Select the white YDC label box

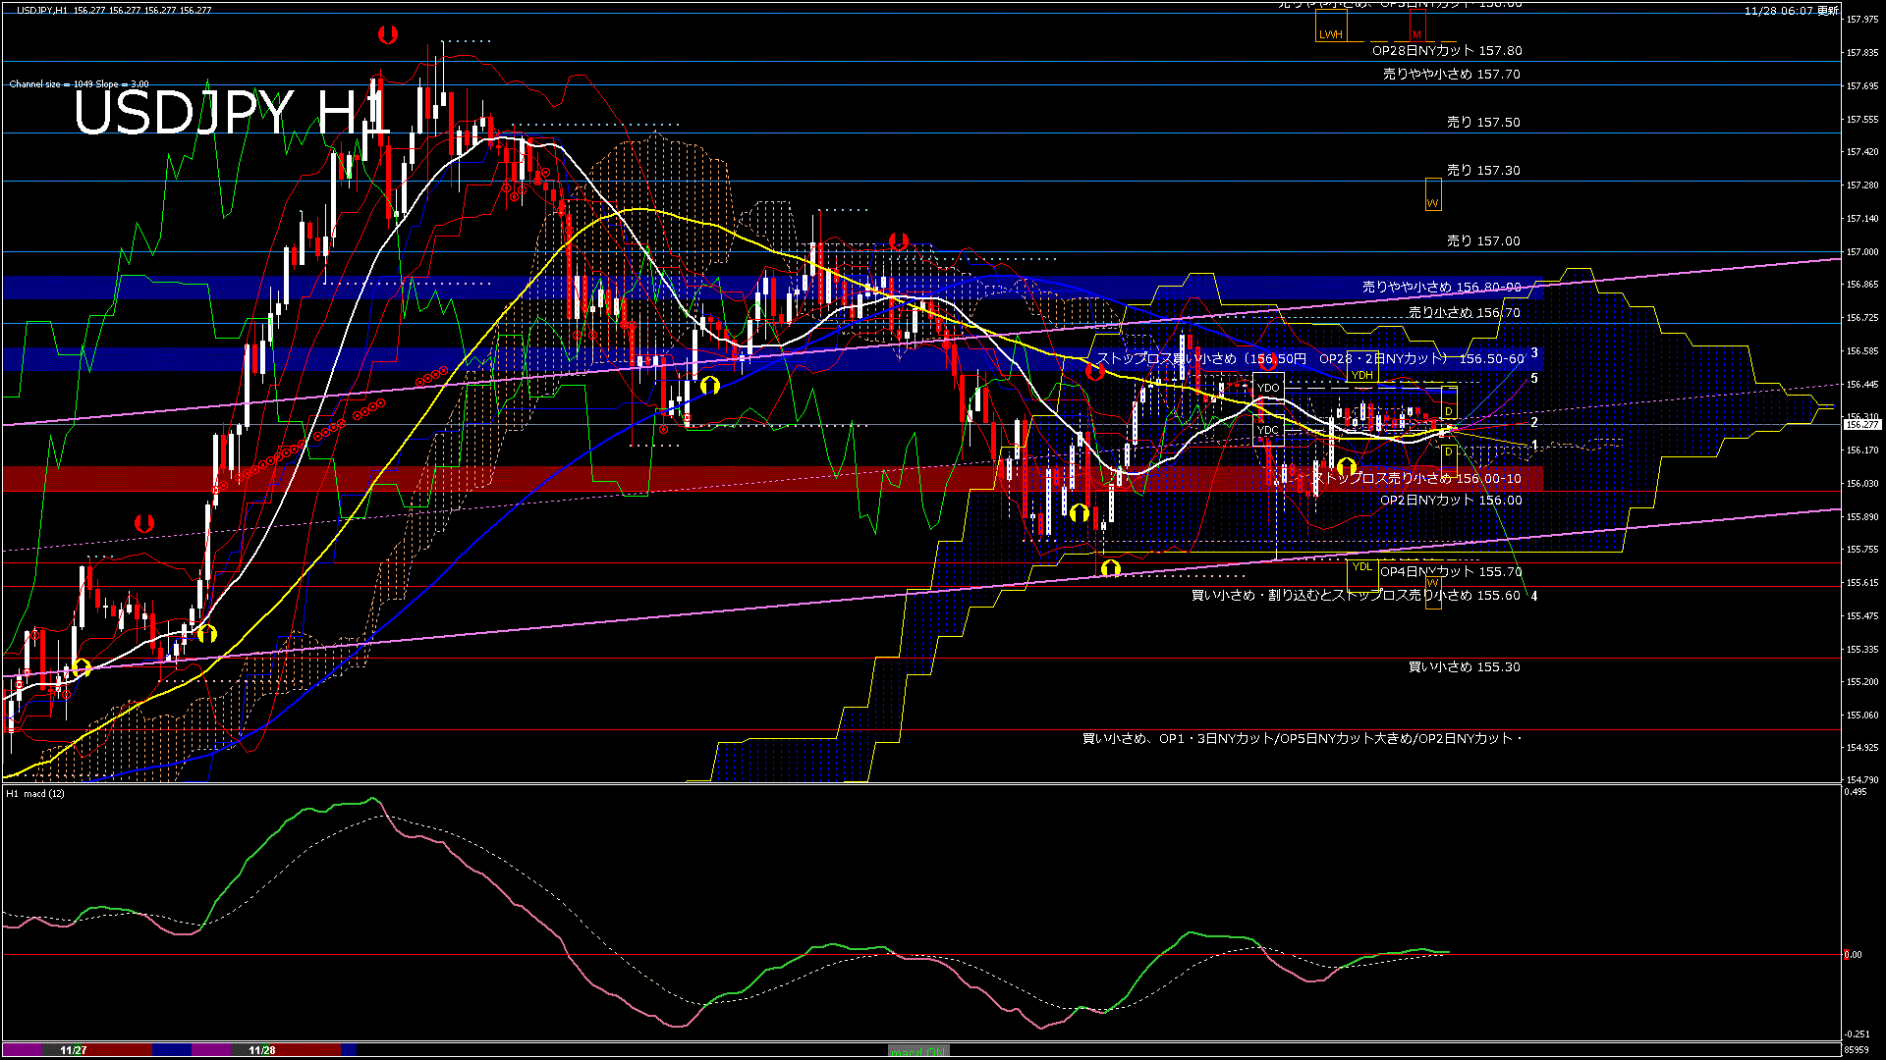click(1268, 430)
